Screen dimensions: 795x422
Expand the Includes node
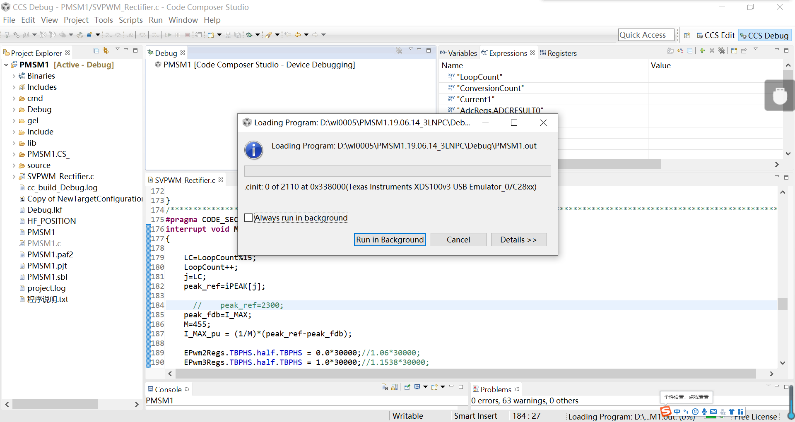tap(14, 87)
